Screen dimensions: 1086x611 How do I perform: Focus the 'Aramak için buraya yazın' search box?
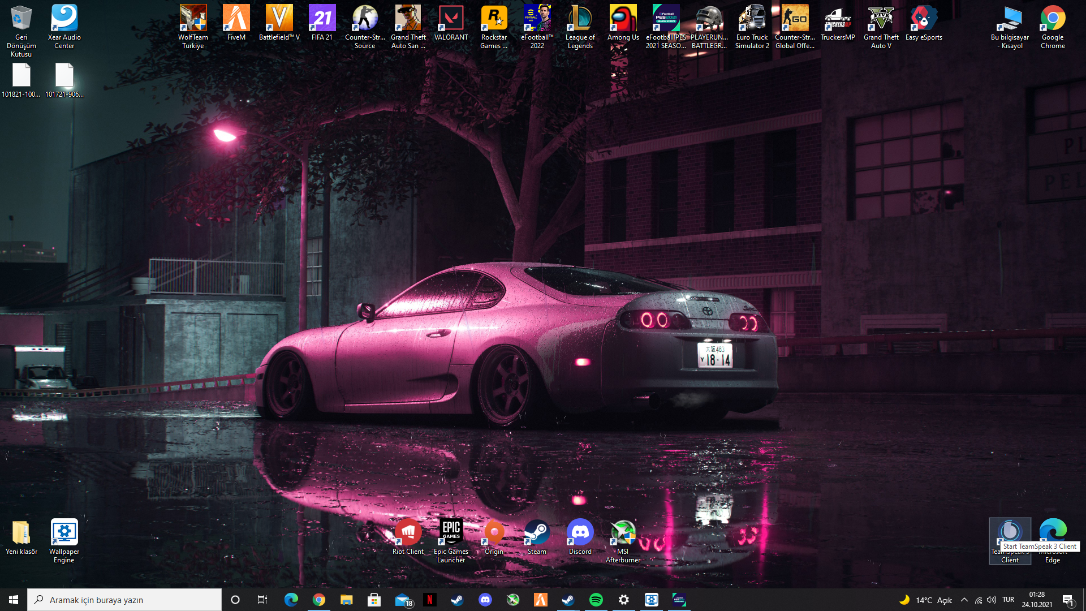pyautogui.click(x=124, y=600)
